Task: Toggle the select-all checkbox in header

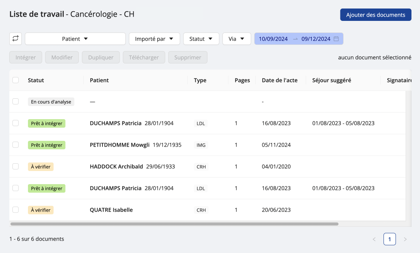Action: (x=16, y=80)
